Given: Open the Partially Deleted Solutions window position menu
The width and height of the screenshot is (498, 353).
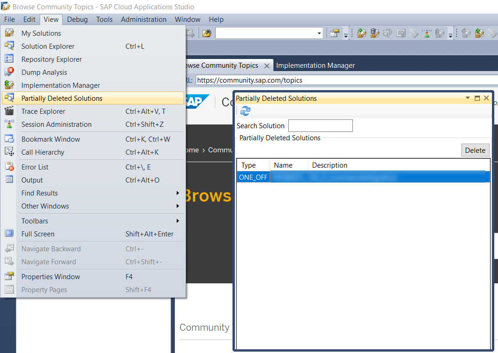Looking at the screenshot, I should [x=467, y=98].
